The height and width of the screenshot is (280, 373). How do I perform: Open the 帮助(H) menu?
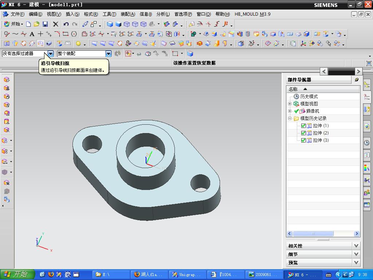223,14
